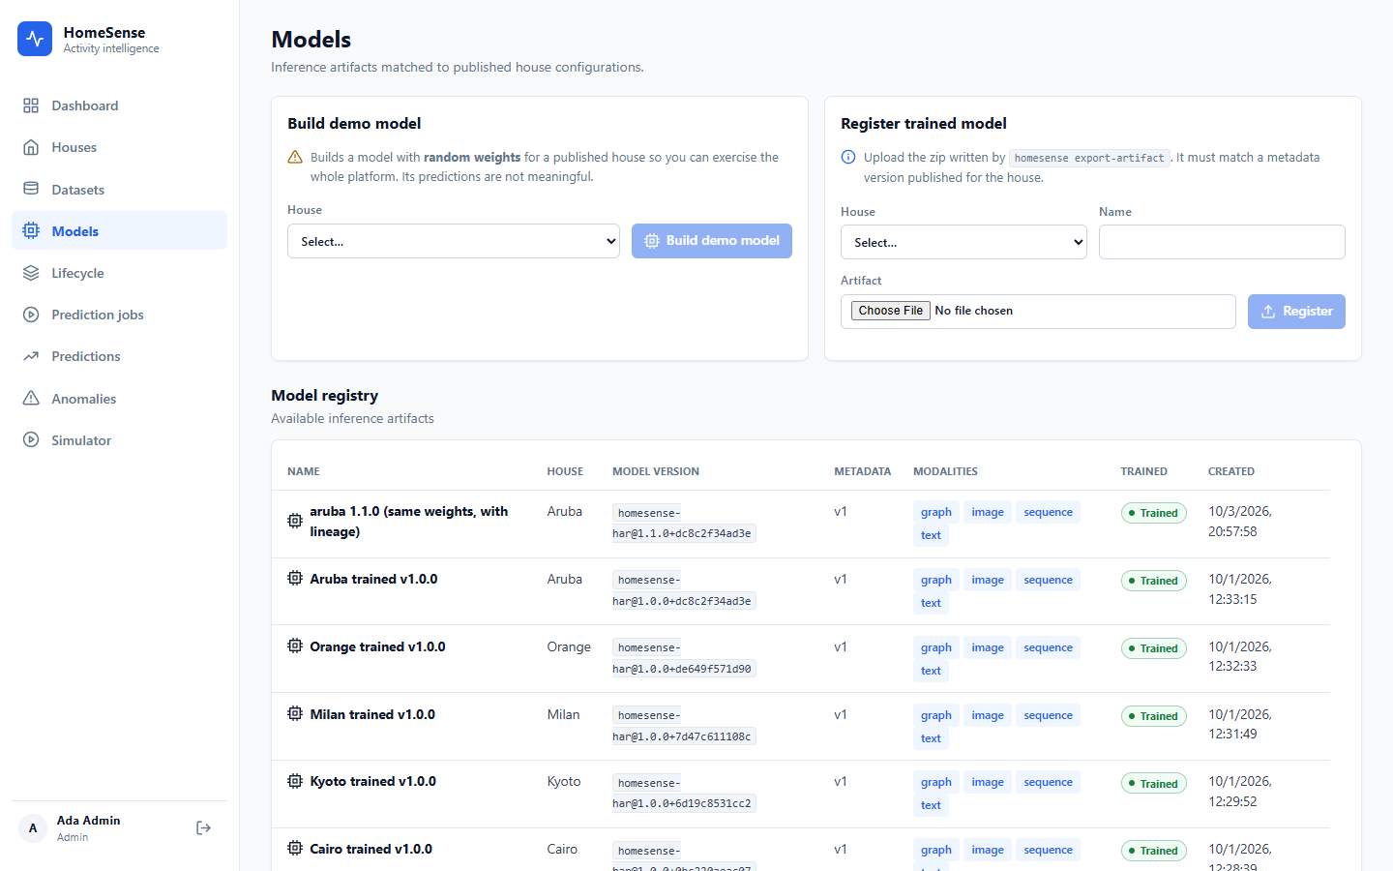Click the text tag in Orange trained row
The height and width of the screenshot is (871, 1393).
pyautogui.click(x=931, y=671)
